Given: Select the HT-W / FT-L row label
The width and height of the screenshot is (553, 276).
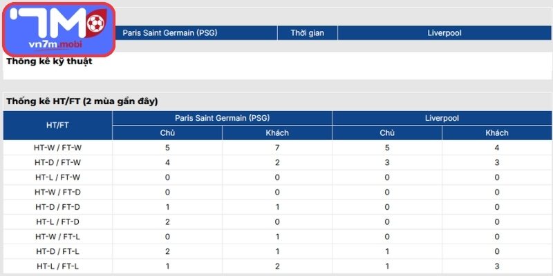Looking at the screenshot, I should click(57, 236).
